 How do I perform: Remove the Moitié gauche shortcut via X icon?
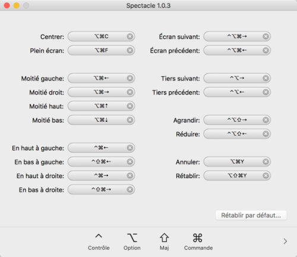tap(130, 78)
